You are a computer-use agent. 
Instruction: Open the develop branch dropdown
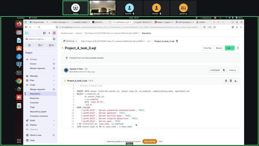coord(70,41)
